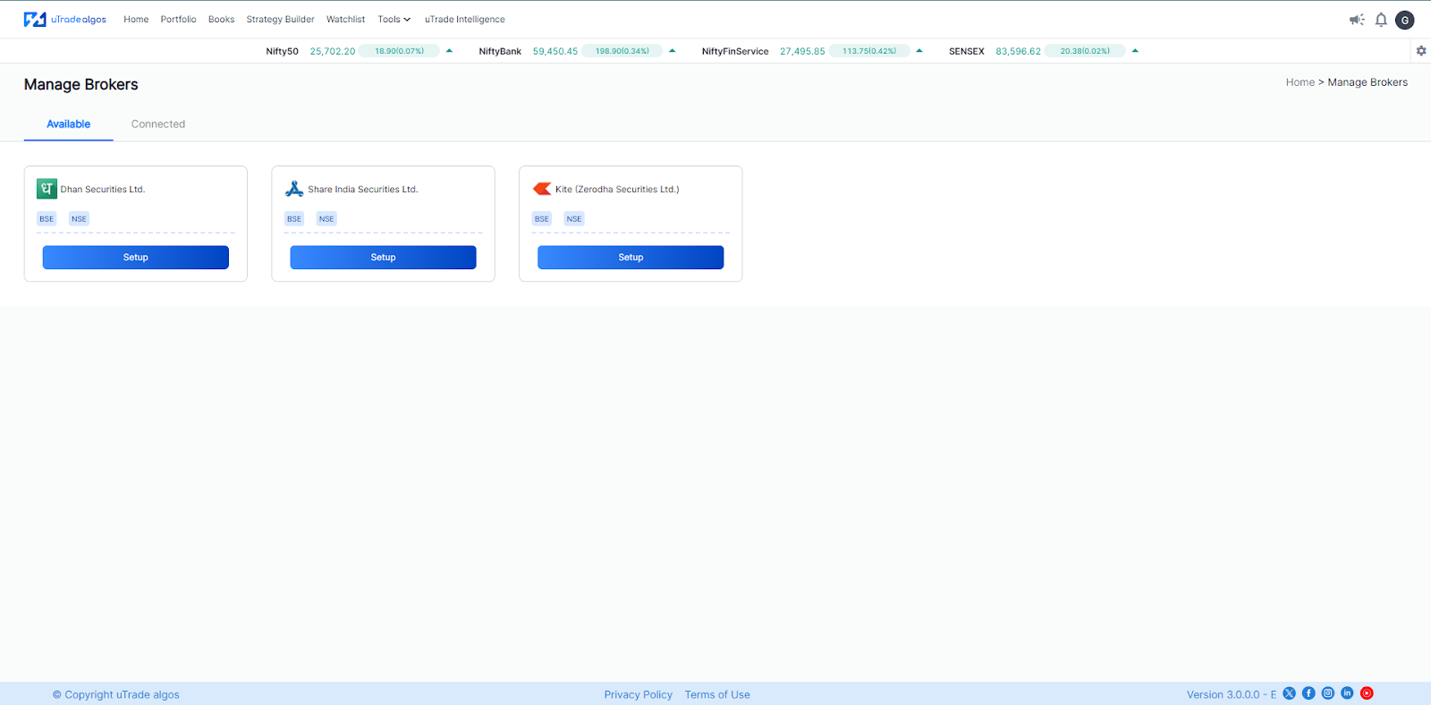This screenshot has width=1431, height=705.
Task: Click the Manage Brokers page heading
Action: click(x=81, y=84)
